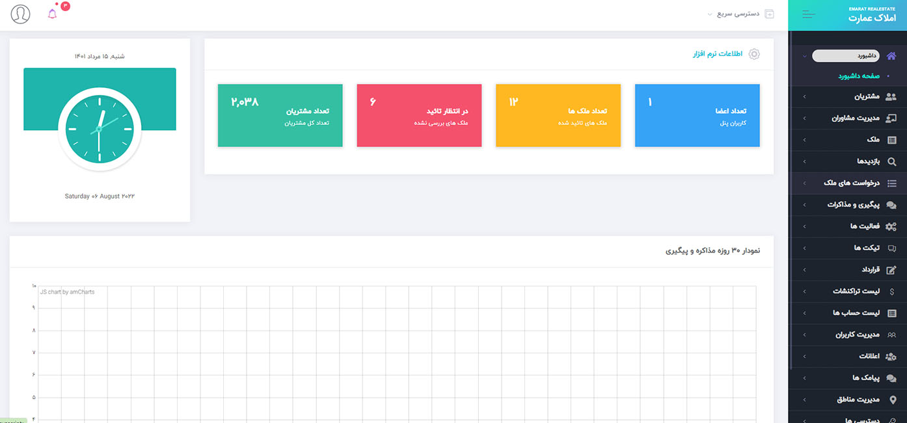
Task: Toggle the sidebar collapse hamburger button
Action: pos(808,14)
